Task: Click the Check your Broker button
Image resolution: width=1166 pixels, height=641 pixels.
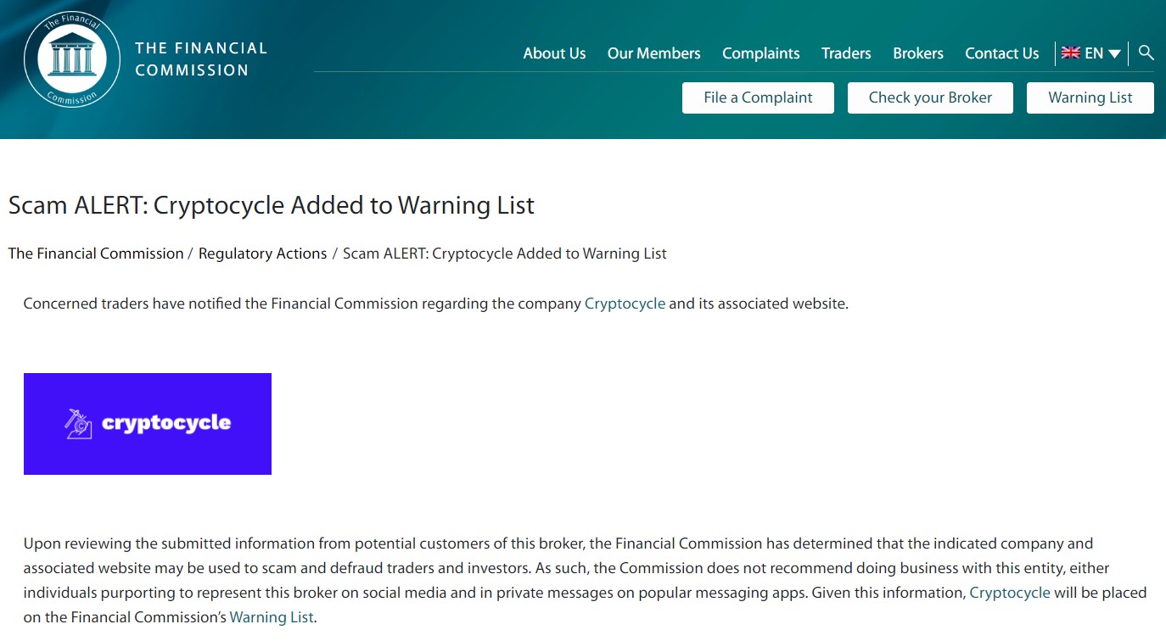Action: 930,98
